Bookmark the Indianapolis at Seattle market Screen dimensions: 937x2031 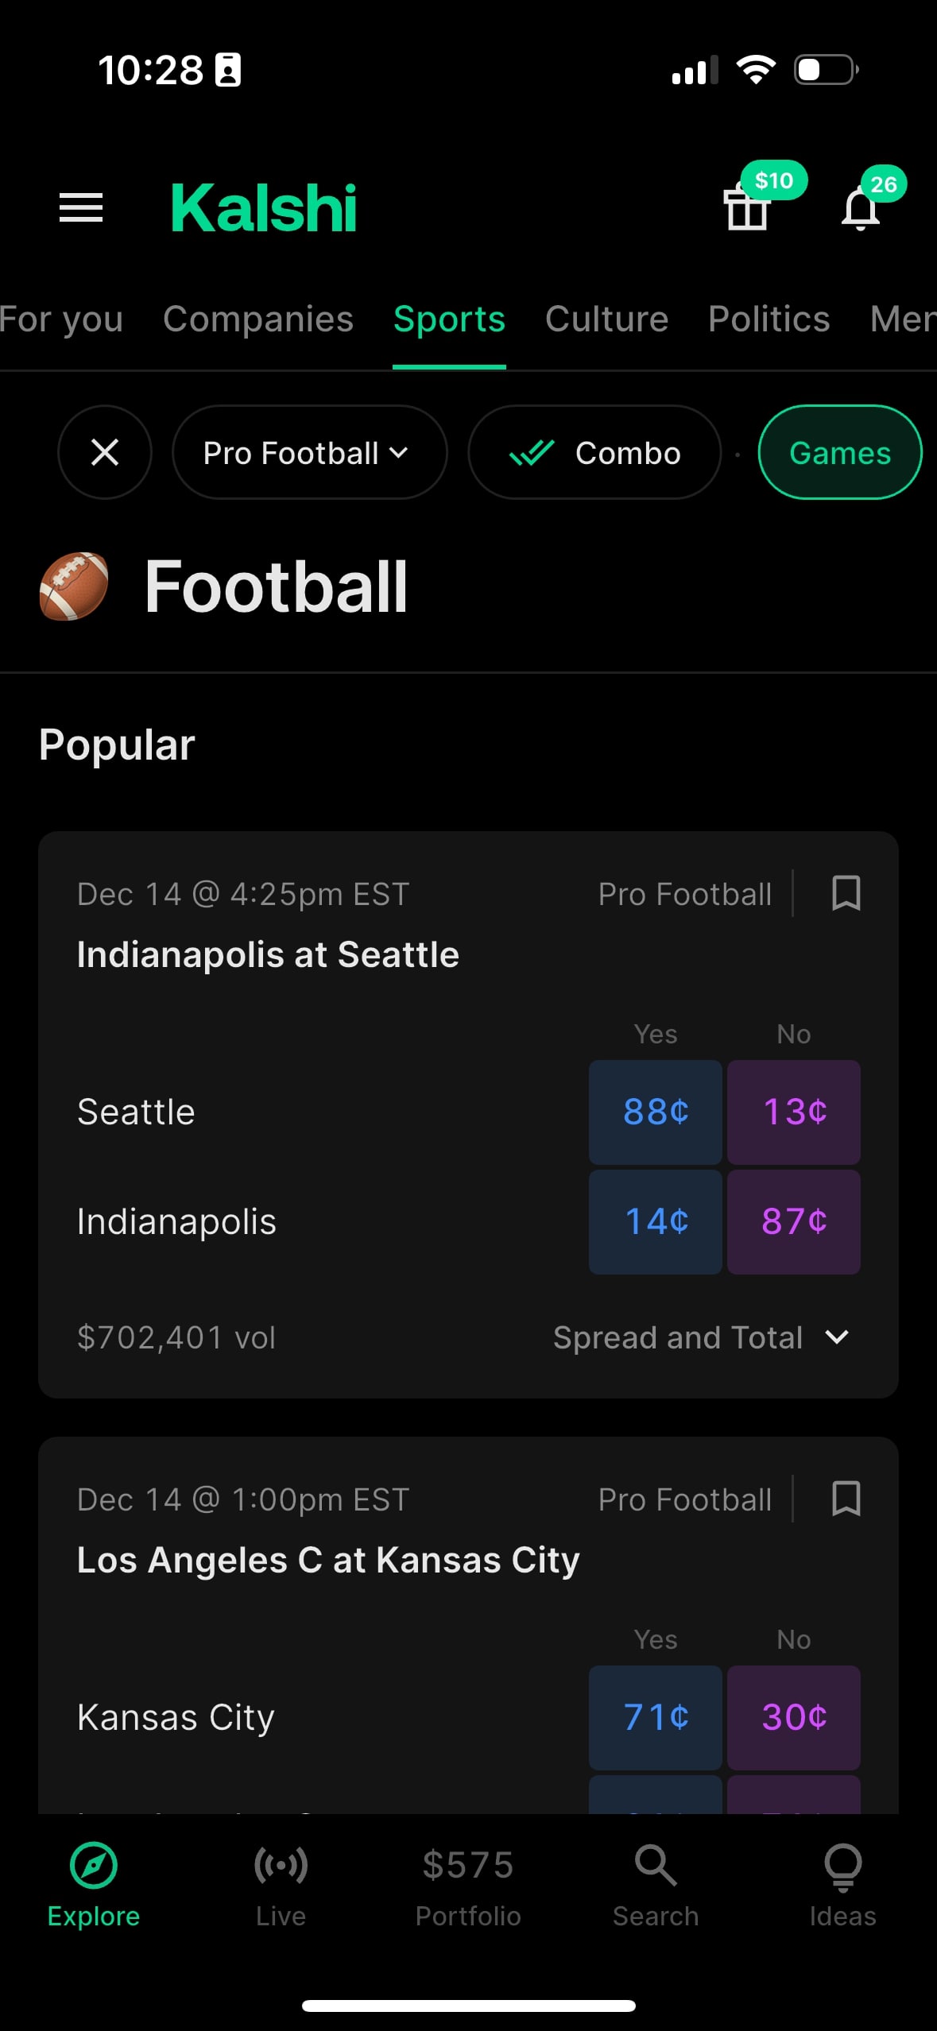(x=846, y=893)
